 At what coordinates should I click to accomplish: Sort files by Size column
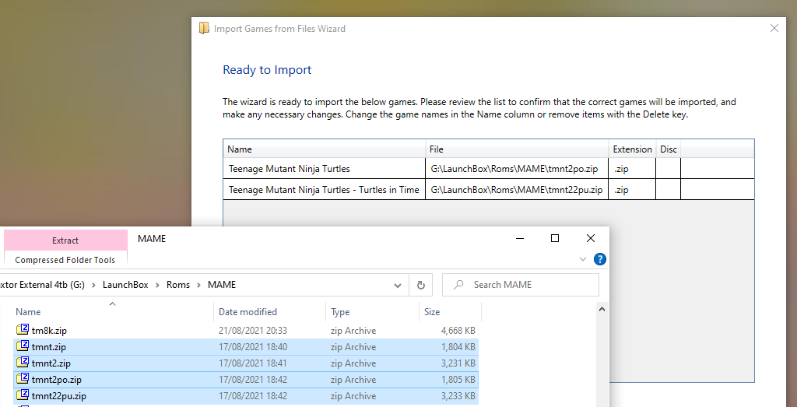coord(432,312)
